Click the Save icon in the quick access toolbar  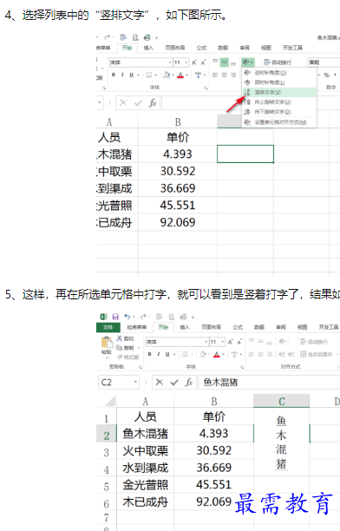(115, 317)
